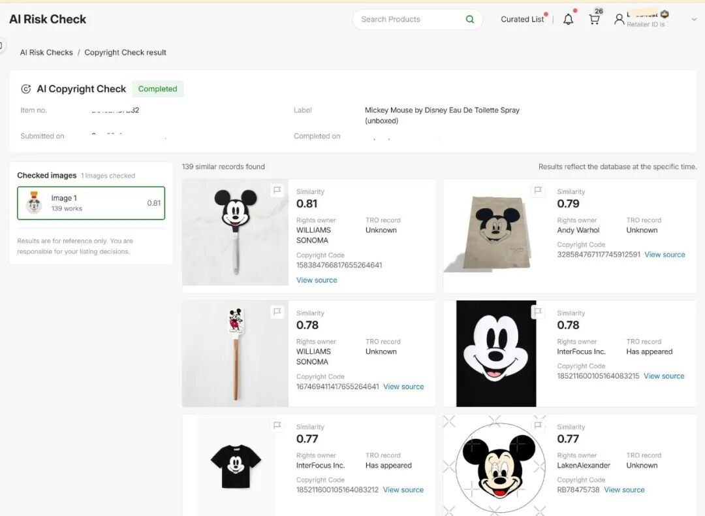The height and width of the screenshot is (516, 705).
Task: View source for Andy Warhol record
Action: point(665,255)
